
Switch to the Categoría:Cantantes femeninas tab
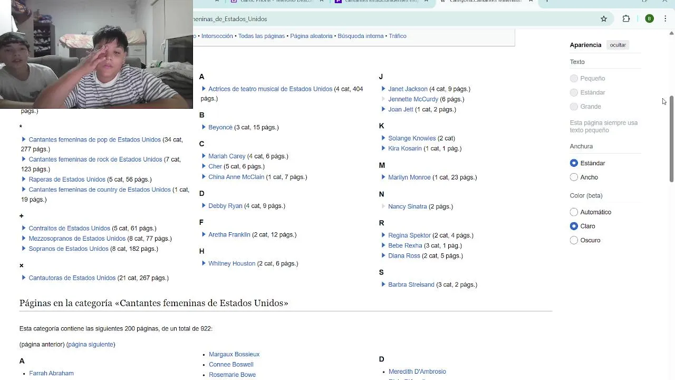485,2
